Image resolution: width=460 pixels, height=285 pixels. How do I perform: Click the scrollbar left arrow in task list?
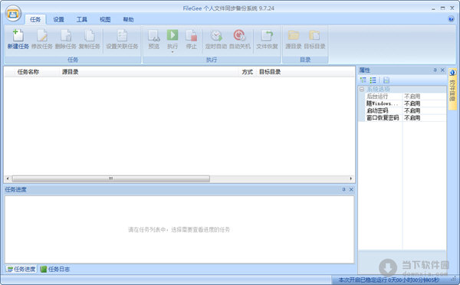[x=8, y=179]
